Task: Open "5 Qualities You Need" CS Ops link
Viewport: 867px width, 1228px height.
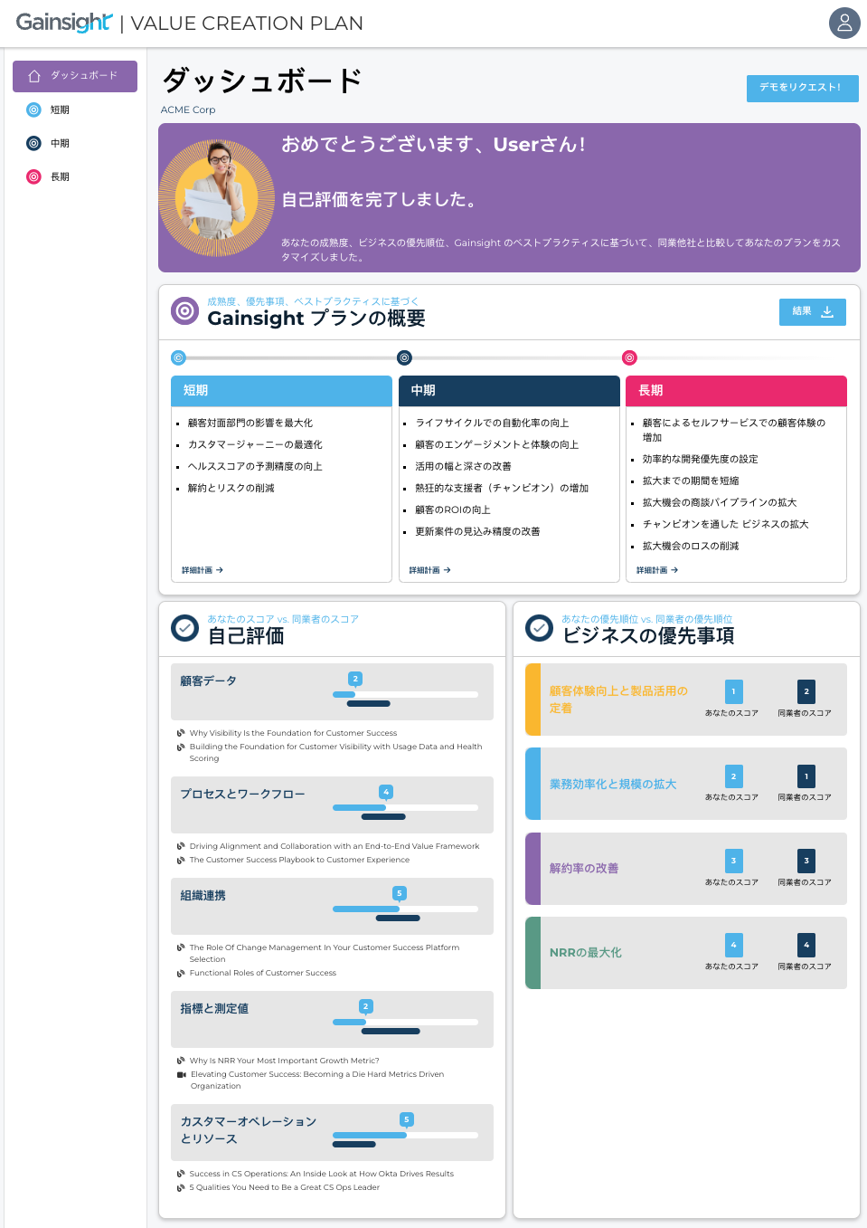Action: [x=284, y=1187]
